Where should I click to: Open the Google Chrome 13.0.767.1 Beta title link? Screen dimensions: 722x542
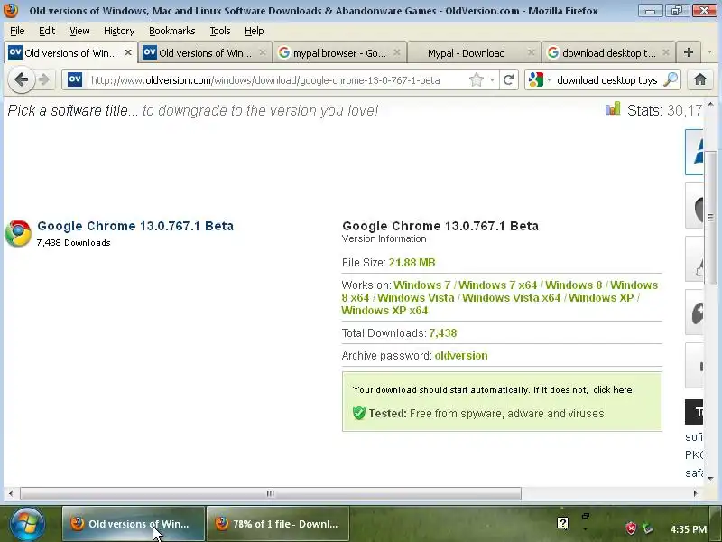(135, 226)
